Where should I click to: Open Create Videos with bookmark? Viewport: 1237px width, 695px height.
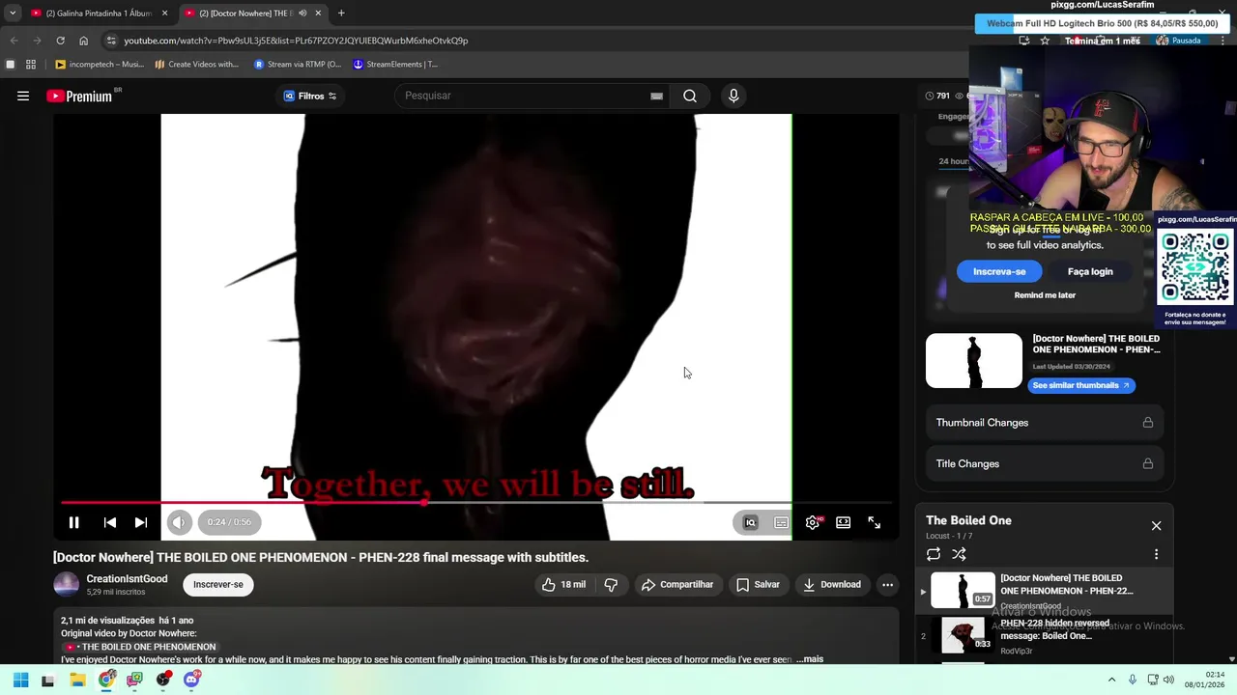pyautogui.click(x=197, y=65)
